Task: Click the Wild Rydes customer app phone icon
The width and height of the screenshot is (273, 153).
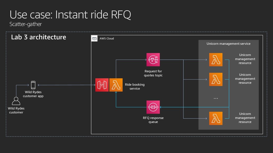Action: (33, 85)
